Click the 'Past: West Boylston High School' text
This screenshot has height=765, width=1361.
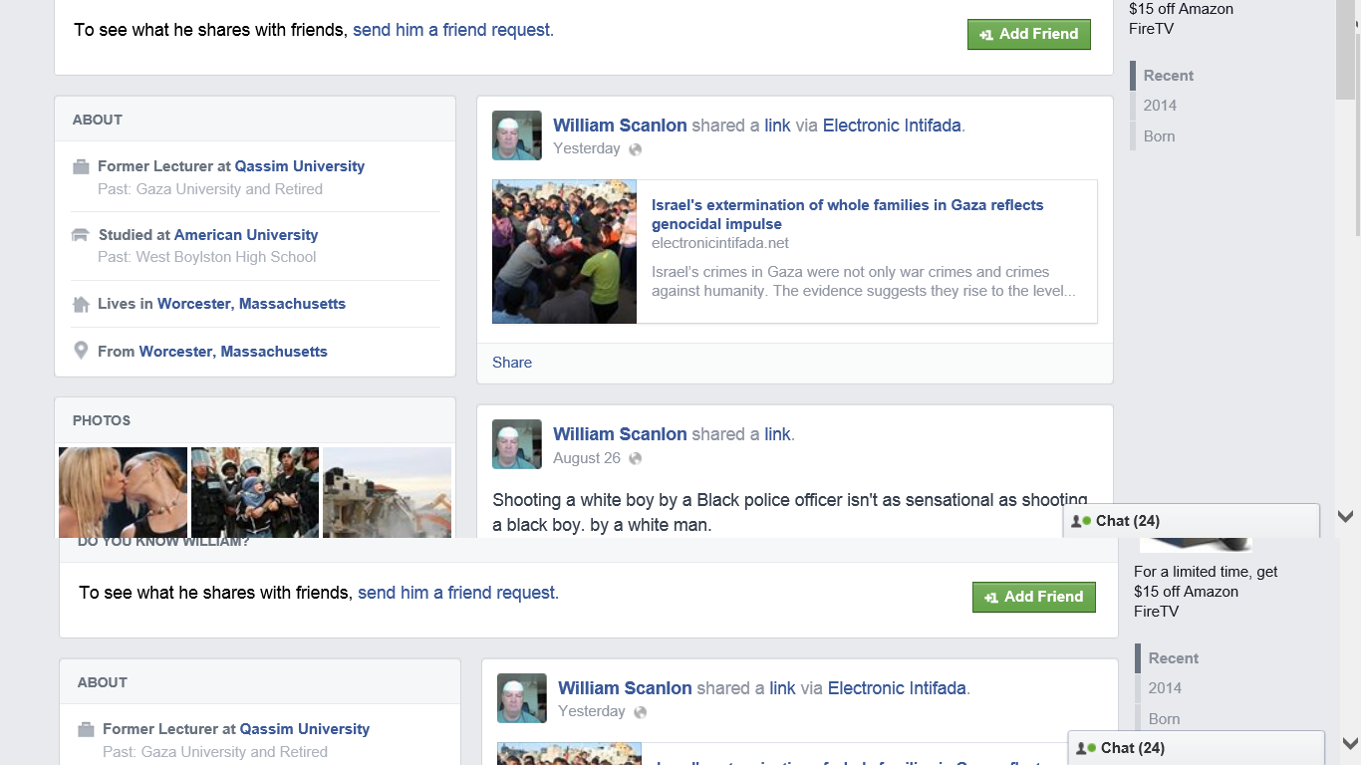tap(206, 257)
